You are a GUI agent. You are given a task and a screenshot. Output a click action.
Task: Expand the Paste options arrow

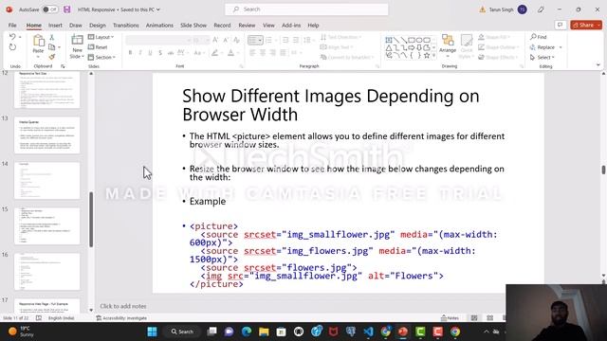[38, 57]
